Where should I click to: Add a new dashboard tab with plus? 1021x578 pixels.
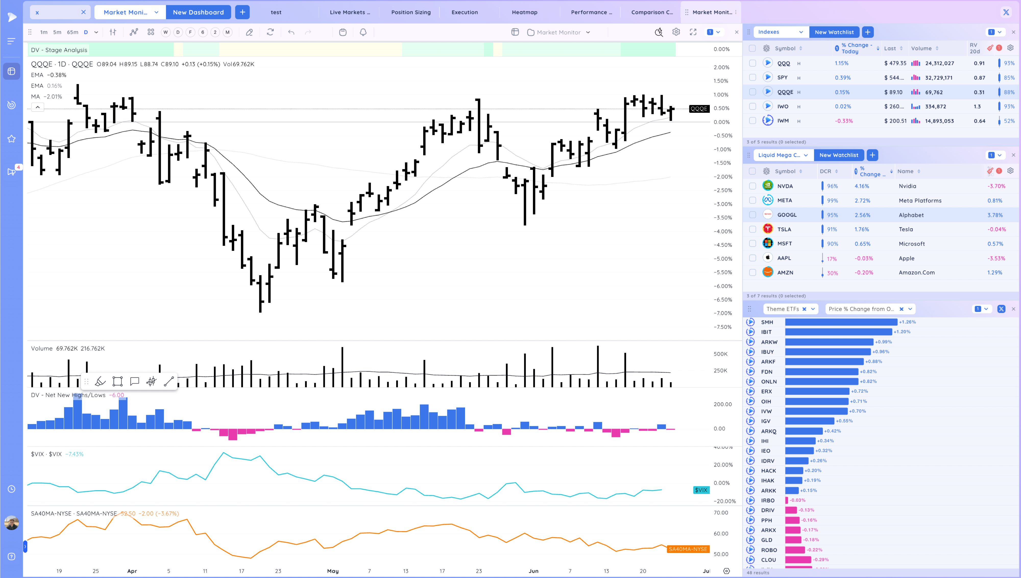tap(242, 12)
